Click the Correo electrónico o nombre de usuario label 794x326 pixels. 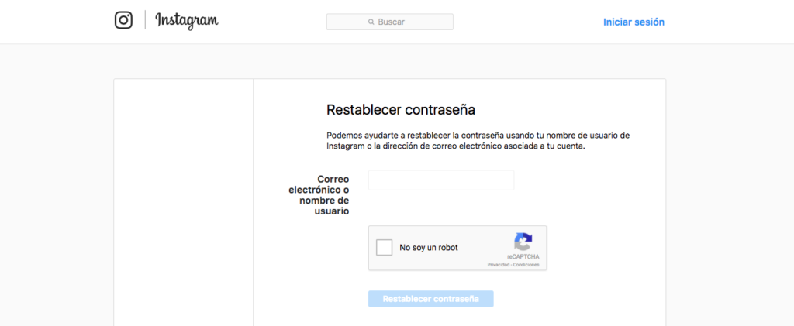point(319,195)
